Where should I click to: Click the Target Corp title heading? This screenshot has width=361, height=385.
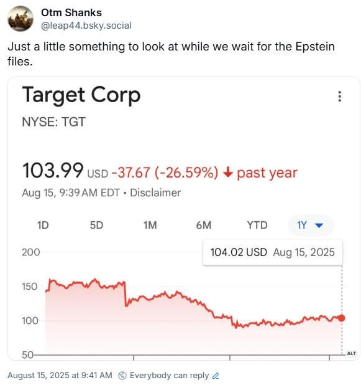(x=81, y=96)
